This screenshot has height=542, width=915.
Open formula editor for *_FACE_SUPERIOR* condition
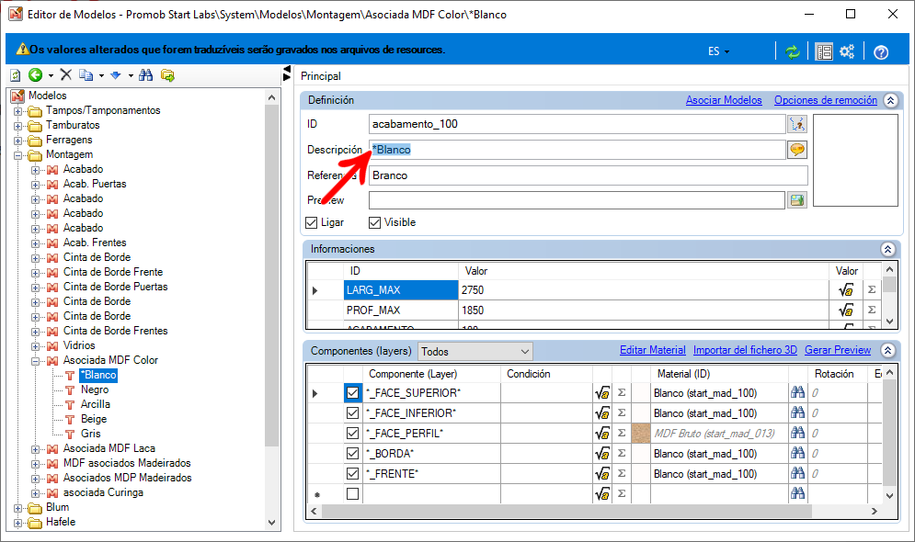click(602, 393)
